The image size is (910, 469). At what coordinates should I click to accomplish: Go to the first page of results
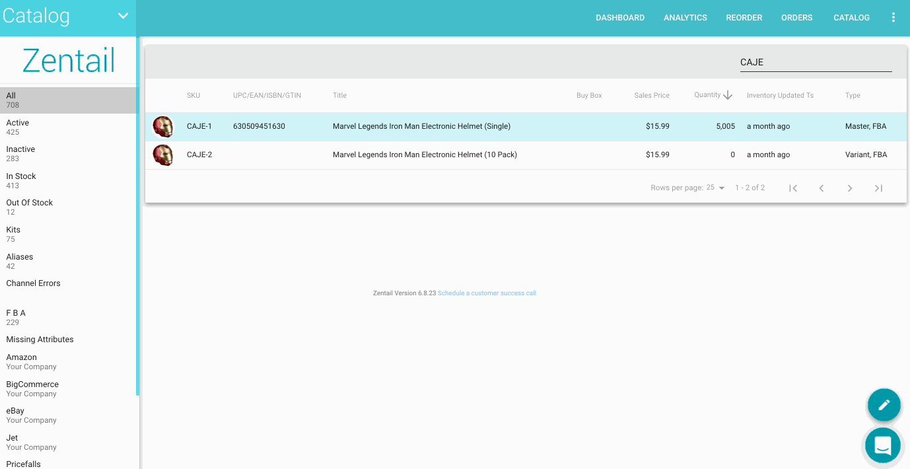click(793, 188)
